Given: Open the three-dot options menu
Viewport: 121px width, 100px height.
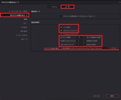Looking at the screenshot, I should 119,2.
